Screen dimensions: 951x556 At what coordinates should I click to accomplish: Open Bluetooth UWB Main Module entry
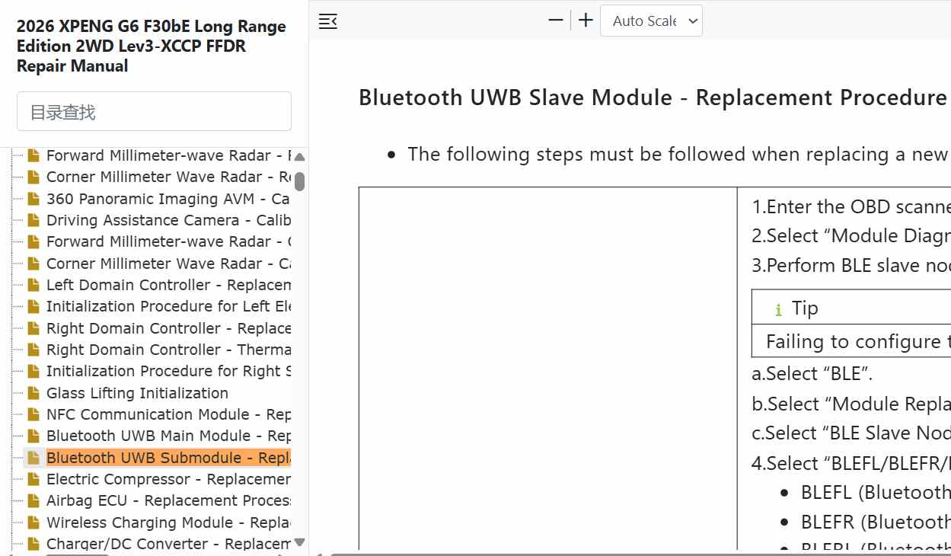pyautogui.click(x=168, y=436)
